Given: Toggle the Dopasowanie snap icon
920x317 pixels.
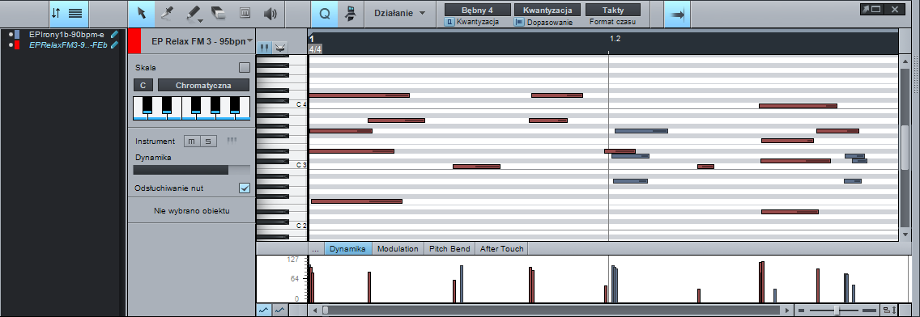Looking at the screenshot, I should [x=519, y=23].
